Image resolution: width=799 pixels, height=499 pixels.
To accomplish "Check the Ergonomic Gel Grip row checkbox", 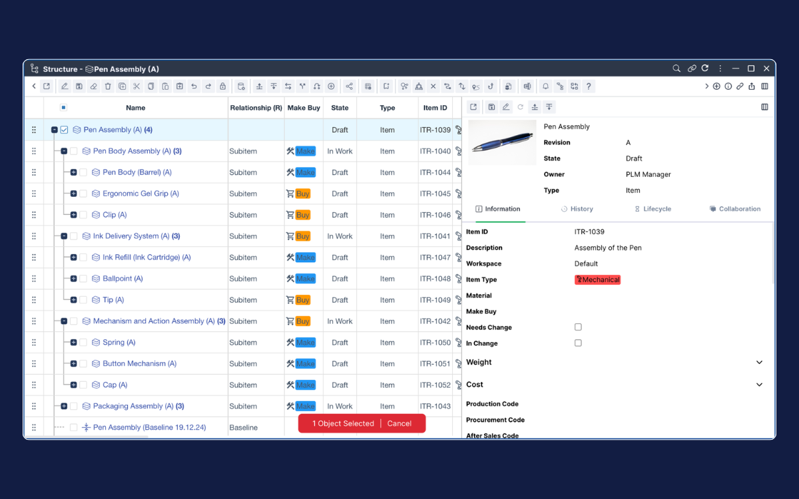I will pyautogui.click(x=83, y=194).
